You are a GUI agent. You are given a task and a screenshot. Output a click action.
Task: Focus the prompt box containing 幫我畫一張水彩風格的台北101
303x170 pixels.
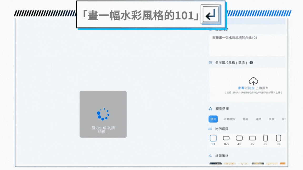(247, 45)
